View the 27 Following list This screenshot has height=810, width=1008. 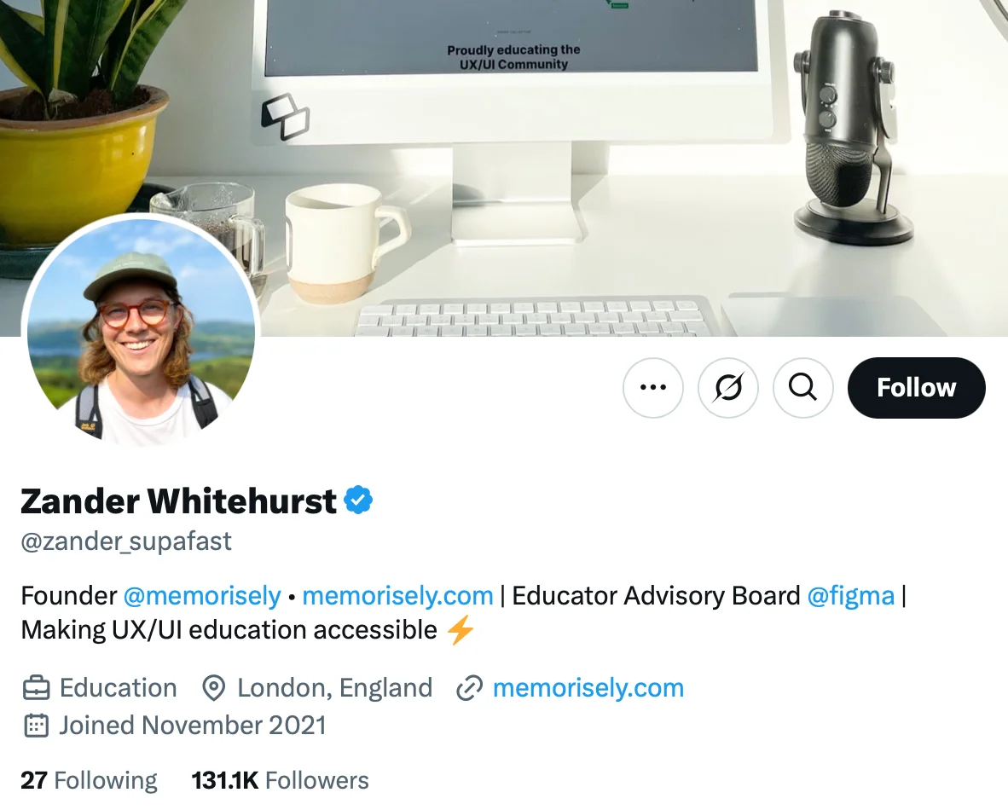89,780
